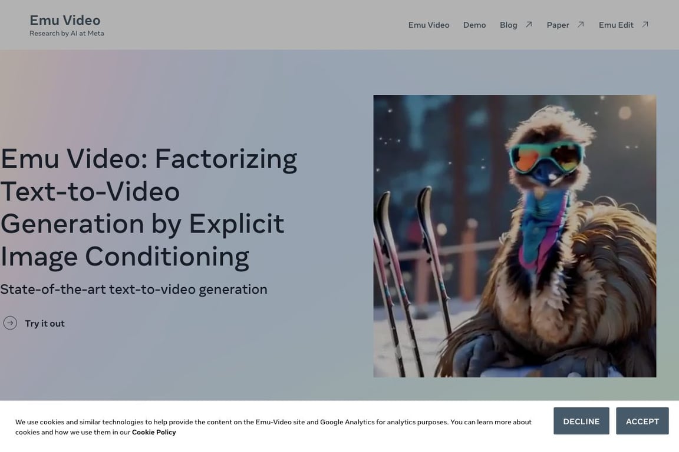This screenshot has height=452, width=679.
Task: Open the Emu Edit nav link
Action: [616, 25]
